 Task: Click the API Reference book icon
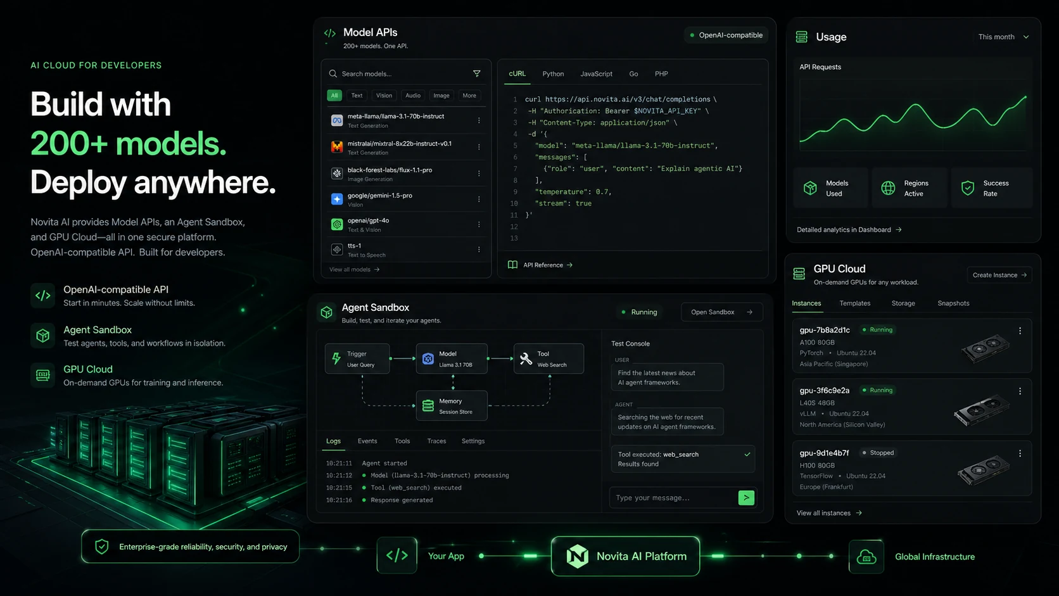pyautogui.click(x=512, y=265)
